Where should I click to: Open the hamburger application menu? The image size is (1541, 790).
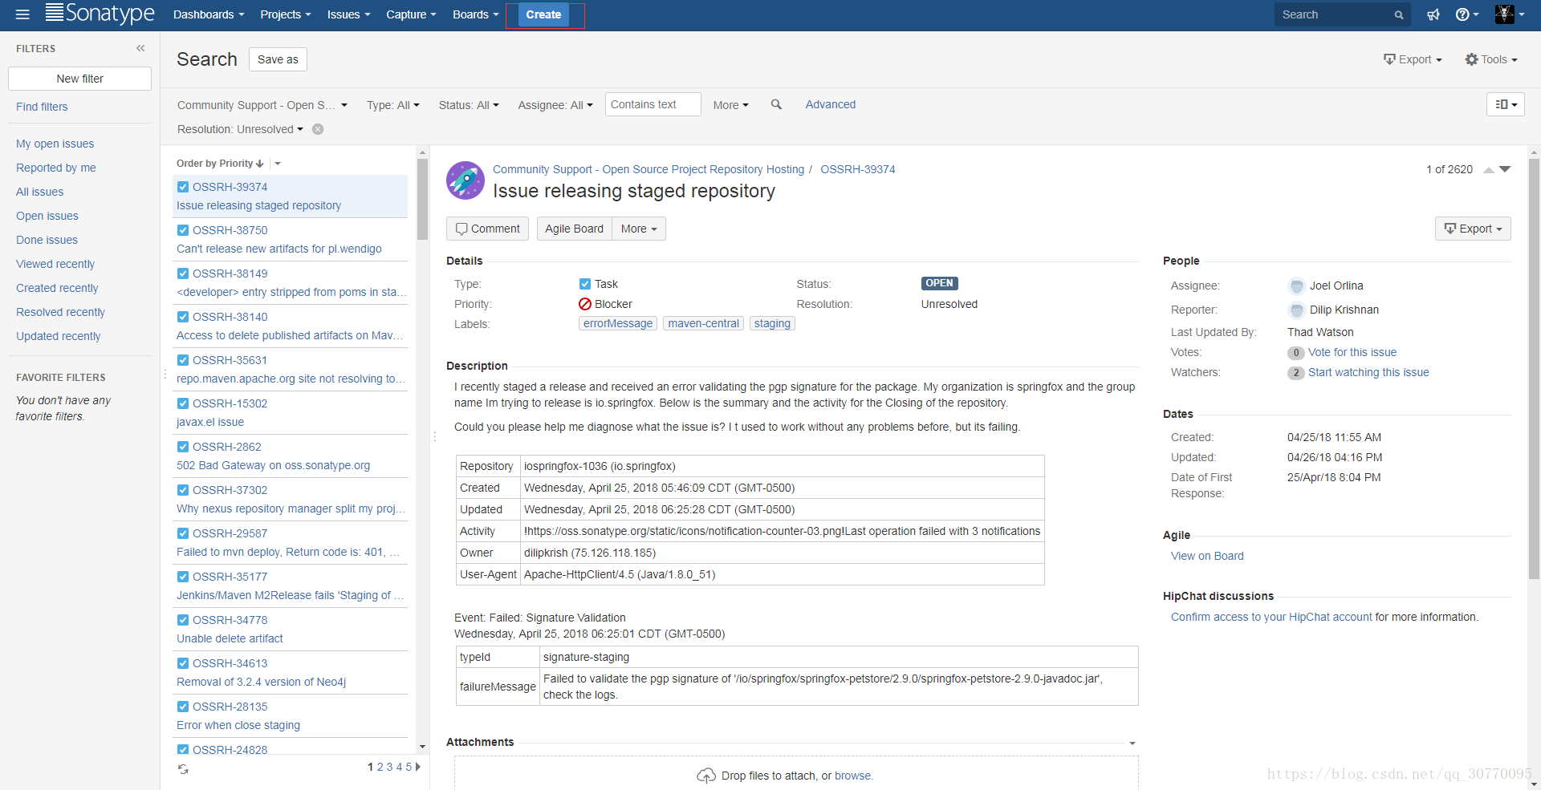point(22,14)
